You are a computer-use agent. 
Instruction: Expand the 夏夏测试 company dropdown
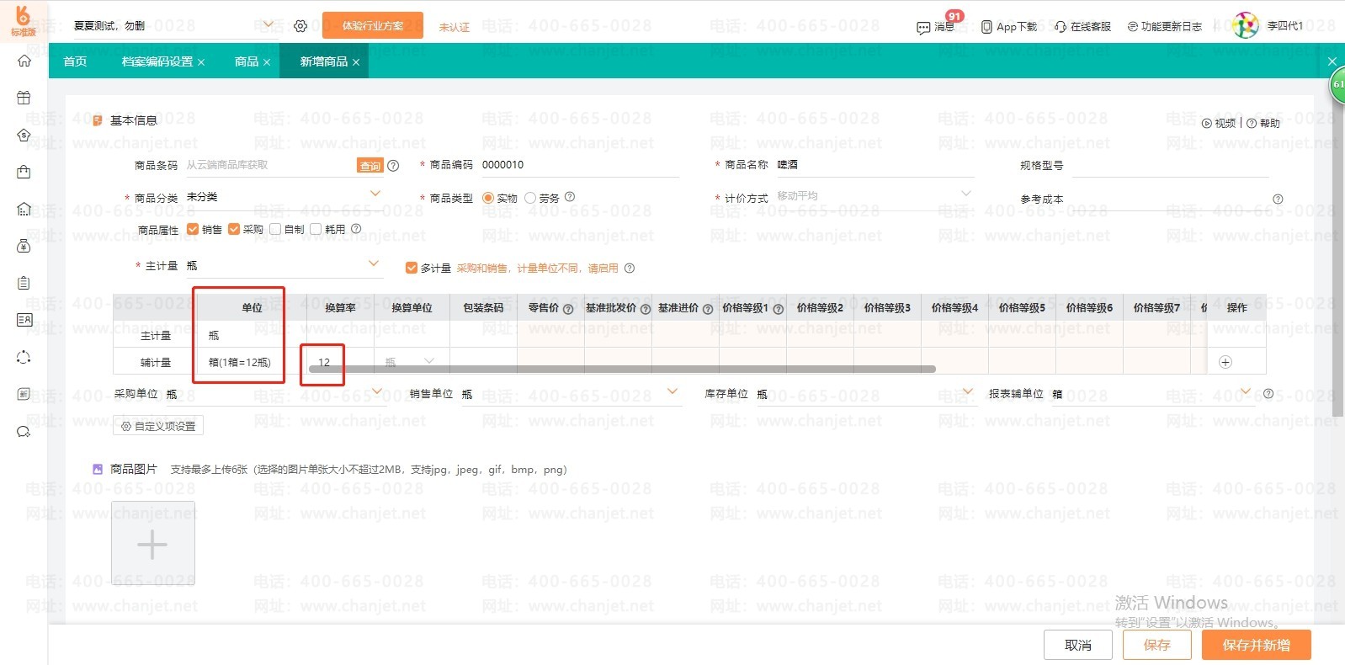(x=268, y=25)
